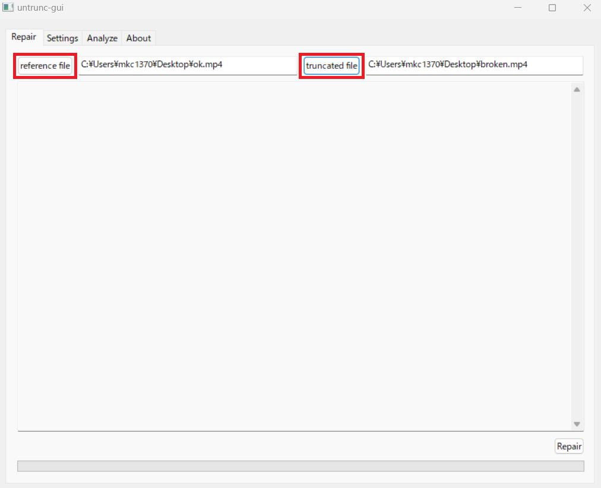The width and height of the screenshot is (601, 488).
Task: Click the untrunc-gui title bar text
Action: tap(40, 7)
